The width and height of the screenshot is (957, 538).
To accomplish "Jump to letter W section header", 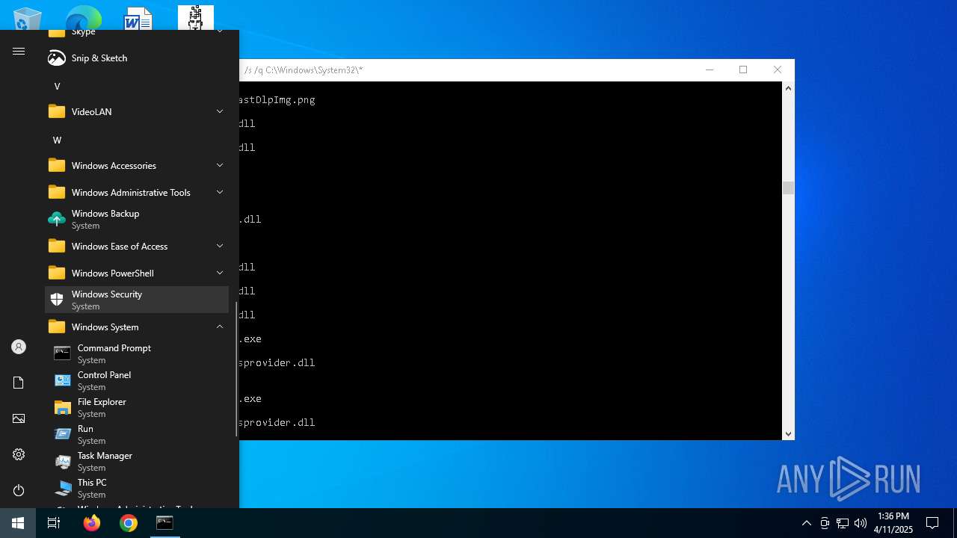I will [57, 140].
